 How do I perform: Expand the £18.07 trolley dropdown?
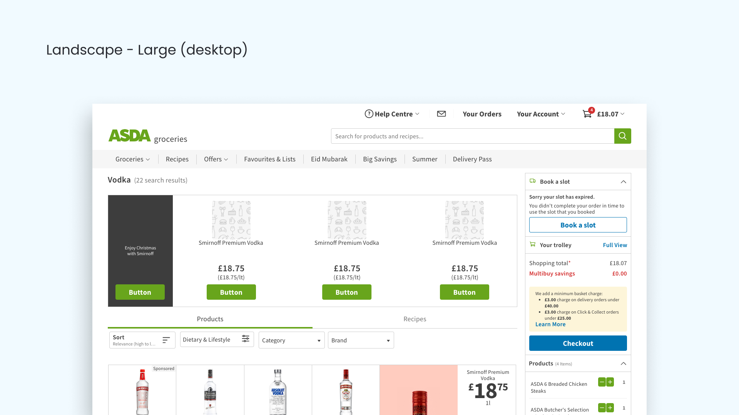click(x=622, y=114)
